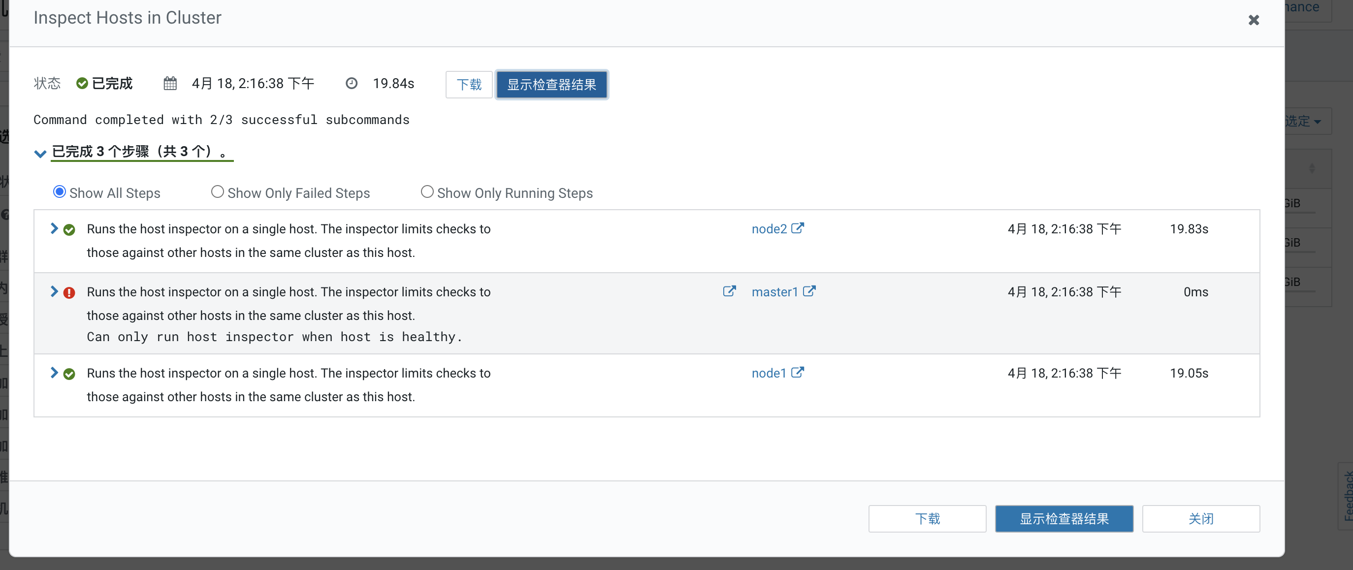Screen dimensions: 1353x570
Task: Click the 0ms duration for master1
Action: tap(1195, 292)
